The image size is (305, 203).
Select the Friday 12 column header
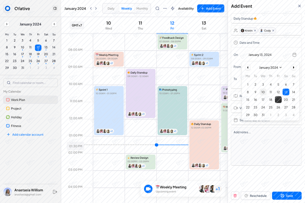pos(172,26)
